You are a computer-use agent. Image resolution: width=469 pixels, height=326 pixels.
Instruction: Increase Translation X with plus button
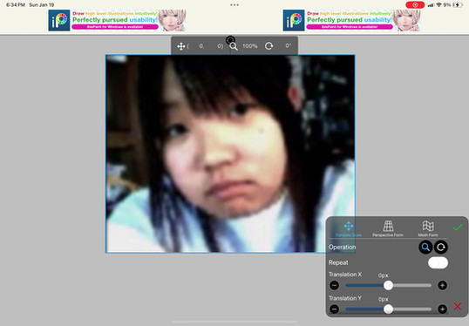[x=442, y=285]
